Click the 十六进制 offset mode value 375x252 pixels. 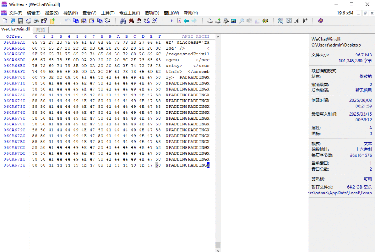click(x=364, y=149)
